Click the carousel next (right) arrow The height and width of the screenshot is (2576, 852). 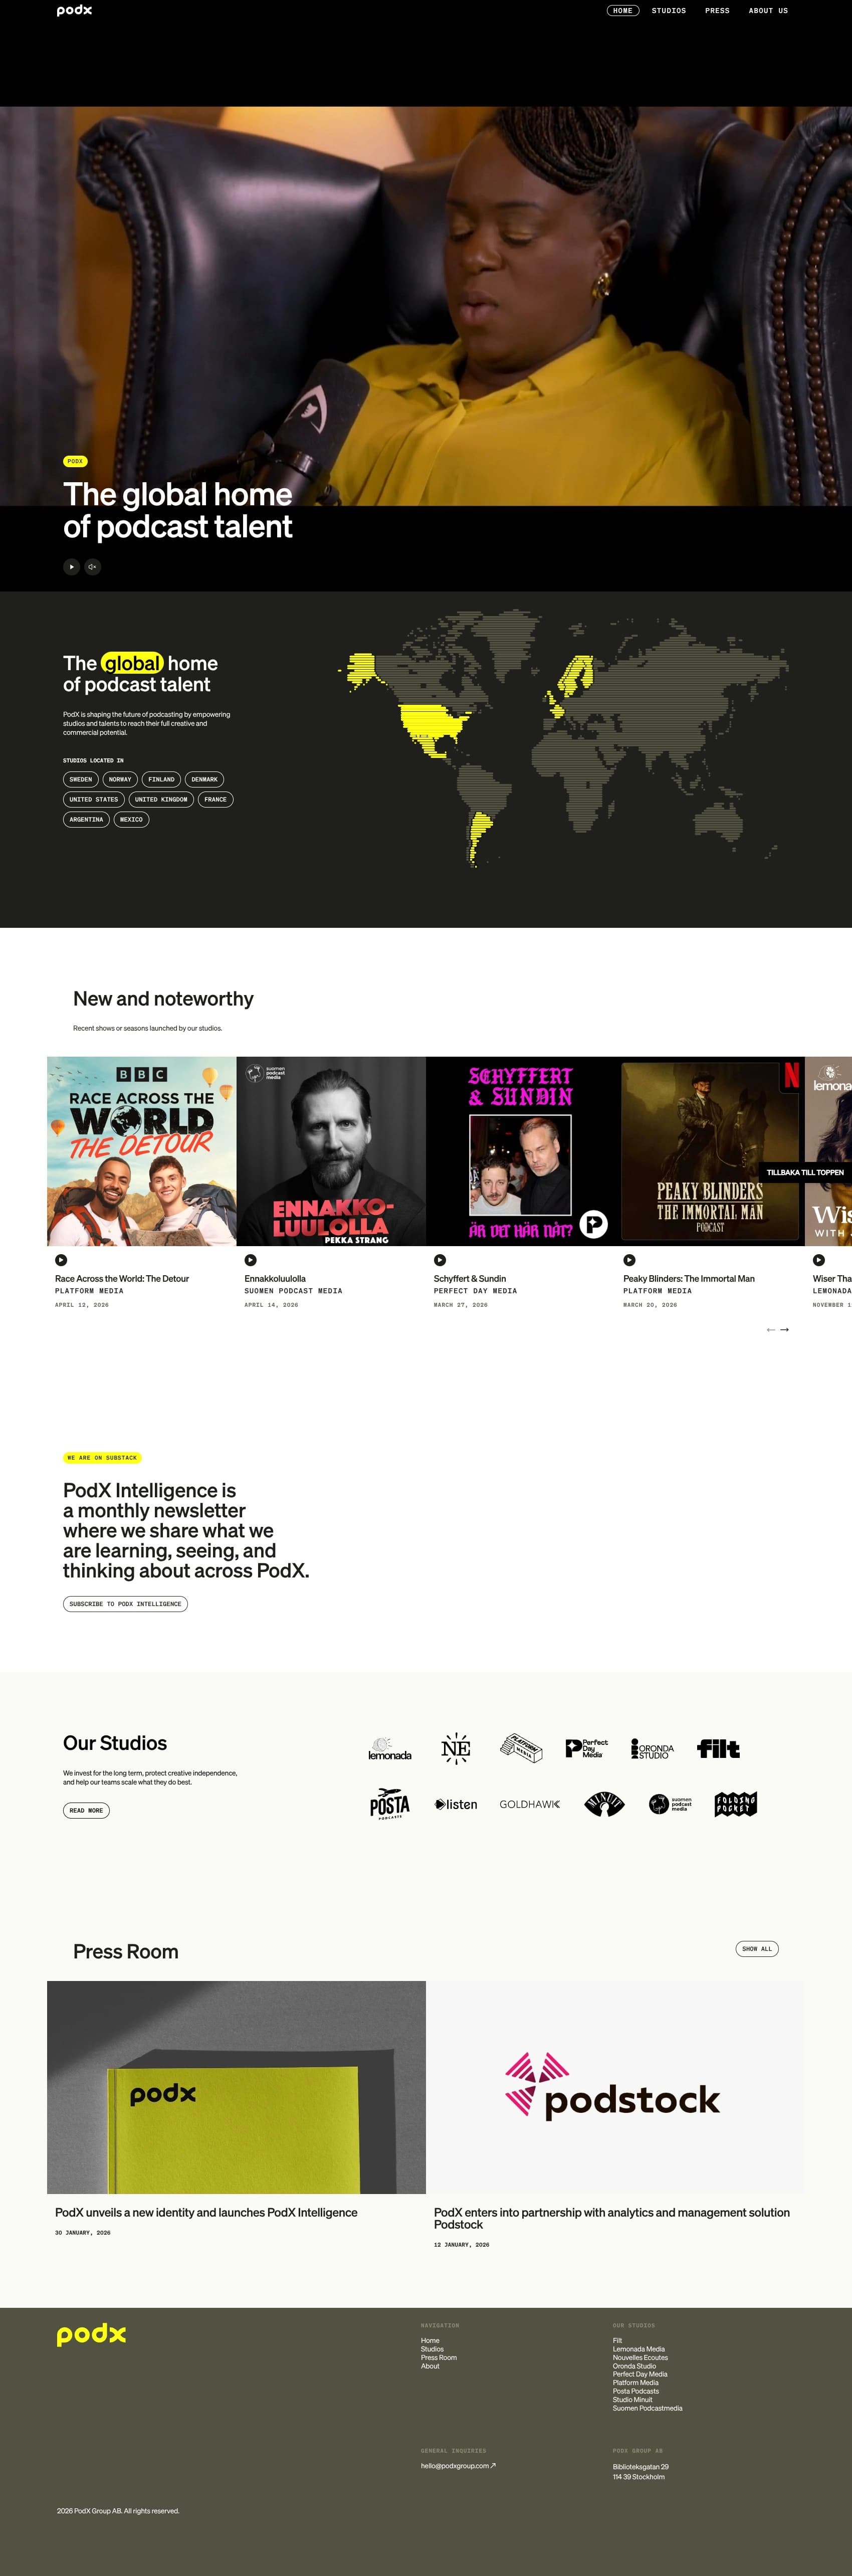click(x=785, y=1330)
